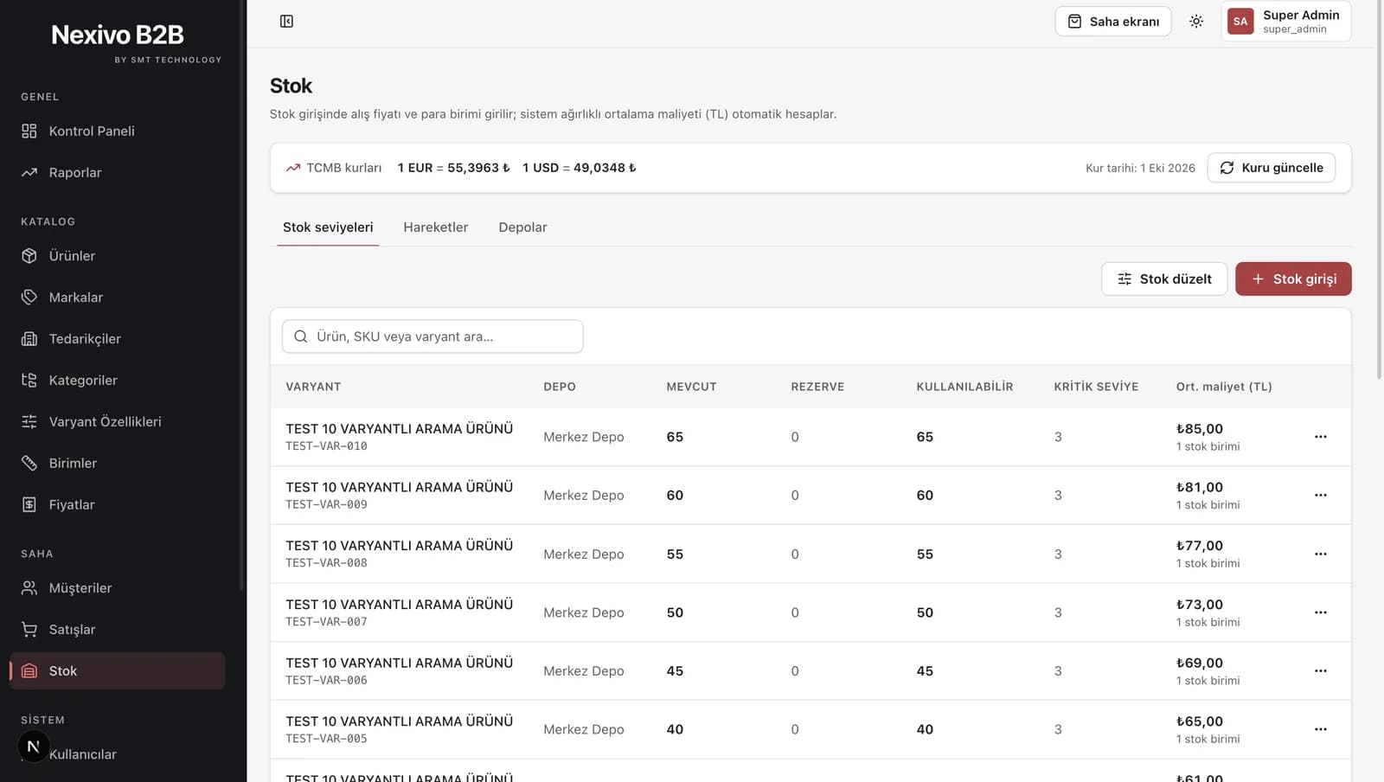
Task: Click the ₺85,00 cost value
Action: [1200, 428]
